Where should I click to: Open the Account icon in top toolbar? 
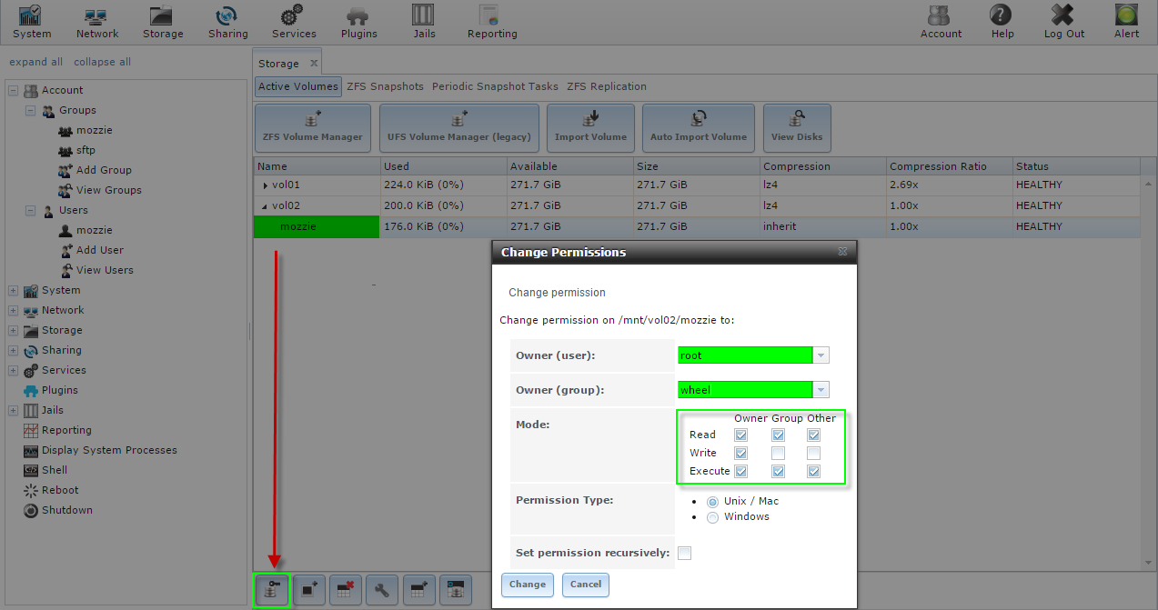(x=941, y=21)
